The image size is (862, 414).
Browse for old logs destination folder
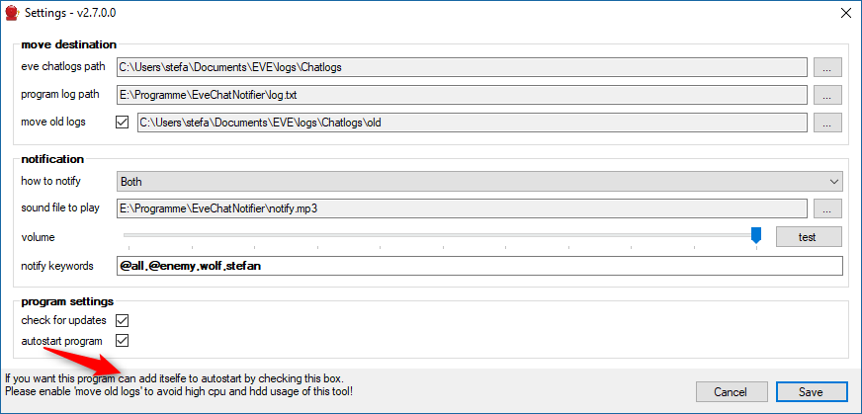[x=827, y=123]
